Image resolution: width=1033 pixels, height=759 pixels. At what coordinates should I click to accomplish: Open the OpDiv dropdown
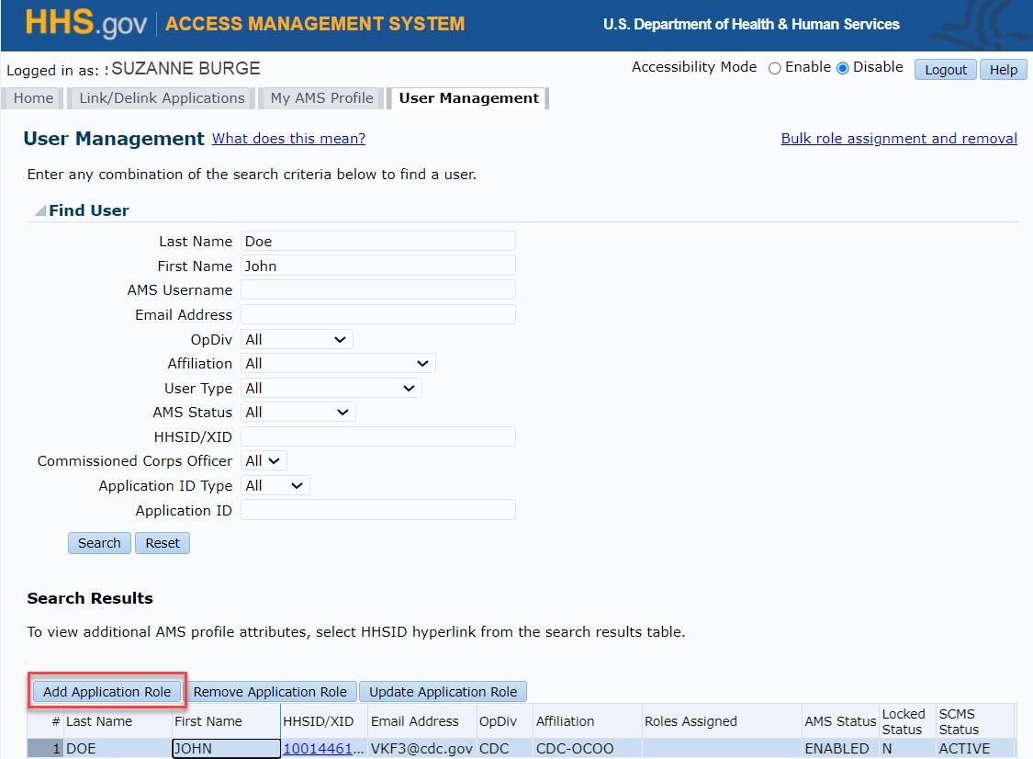(x=297, y=339)
